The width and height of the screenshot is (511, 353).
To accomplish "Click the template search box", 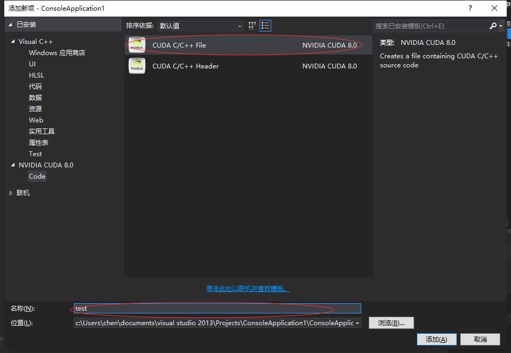I will coord(431,26).
